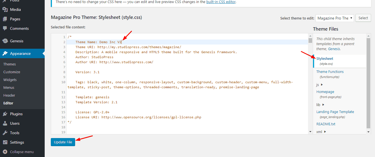
Task: Click the License: GPL-2.0+ line
Action: pyautogui.click(x=92, y=112)
